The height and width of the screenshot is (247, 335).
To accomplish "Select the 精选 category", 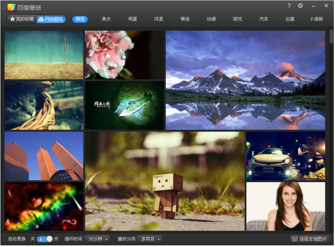I will [x=80, y=19].
